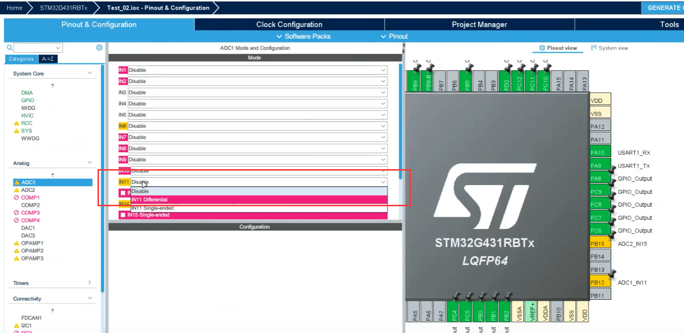Click the settings gear icon in peripheral panel

point(99,48)
